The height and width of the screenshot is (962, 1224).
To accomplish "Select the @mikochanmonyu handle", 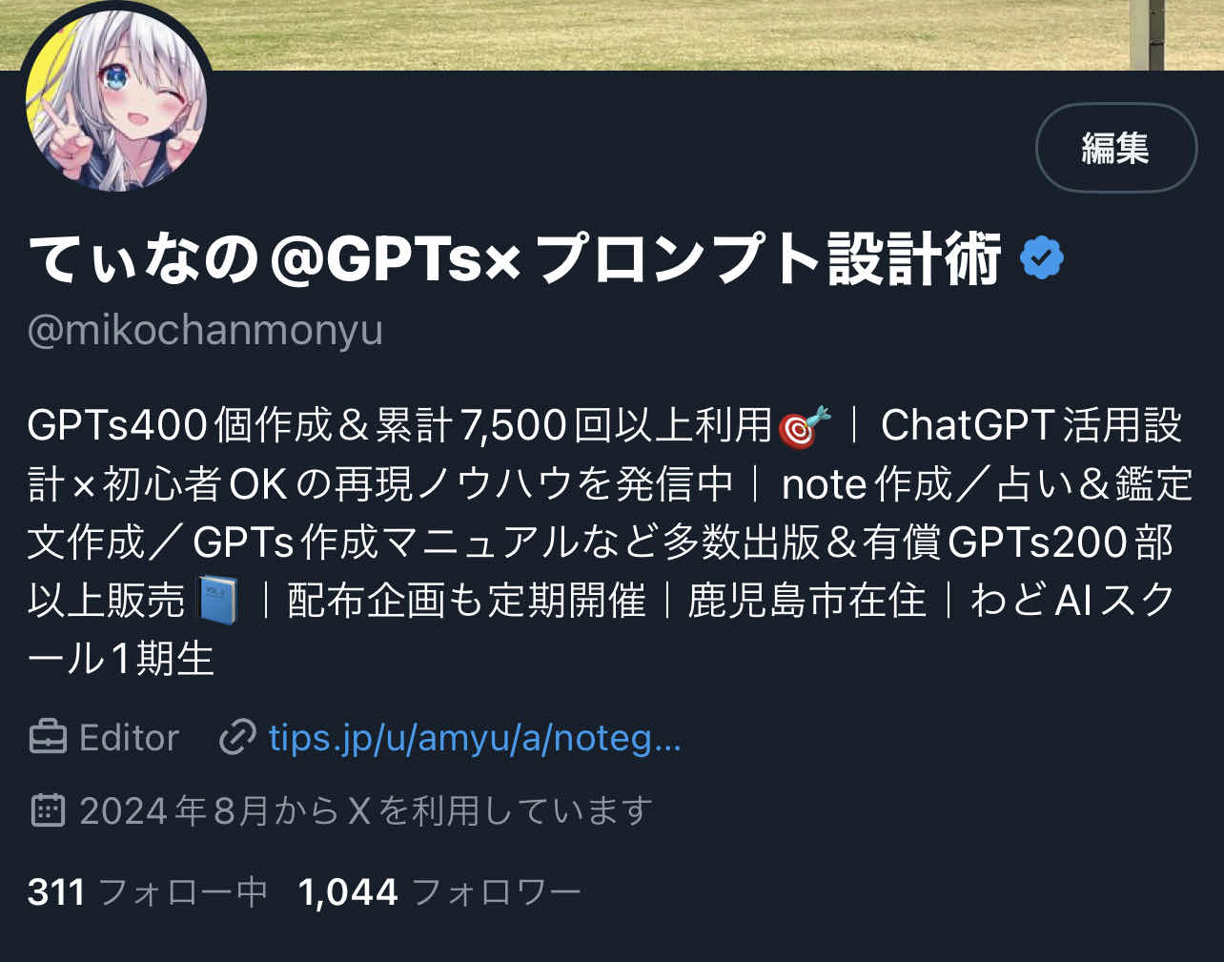I will (x=206, y=330).
